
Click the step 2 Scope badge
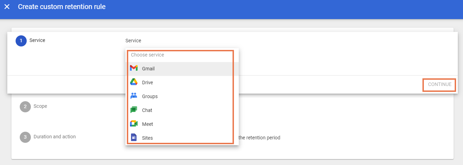[x=25, y=106]
